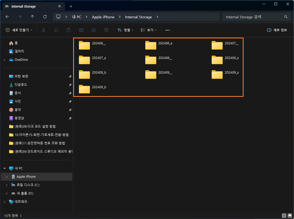Open 10.아이폰15-화면-가로세로-전환-방법 folder
The image size is (294, 219).
[x=39, y=135]
